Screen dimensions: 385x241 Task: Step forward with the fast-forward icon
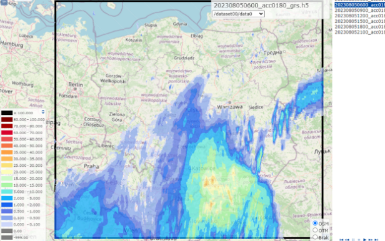pyautogui.click(x=371, y=240)
